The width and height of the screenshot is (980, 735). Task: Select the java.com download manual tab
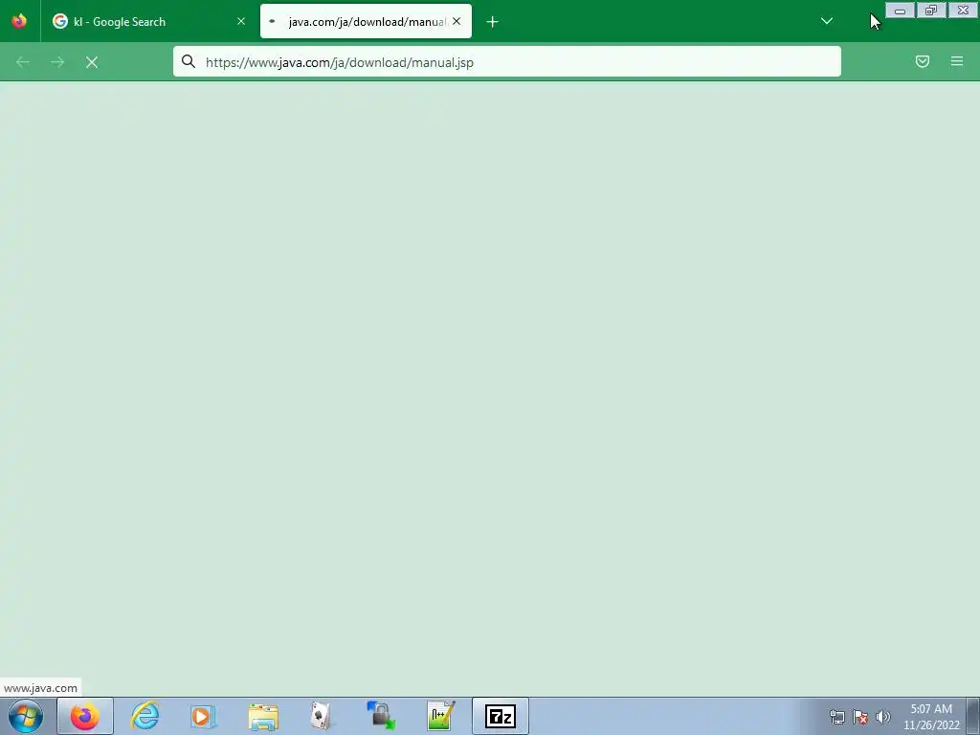[366, 22]
